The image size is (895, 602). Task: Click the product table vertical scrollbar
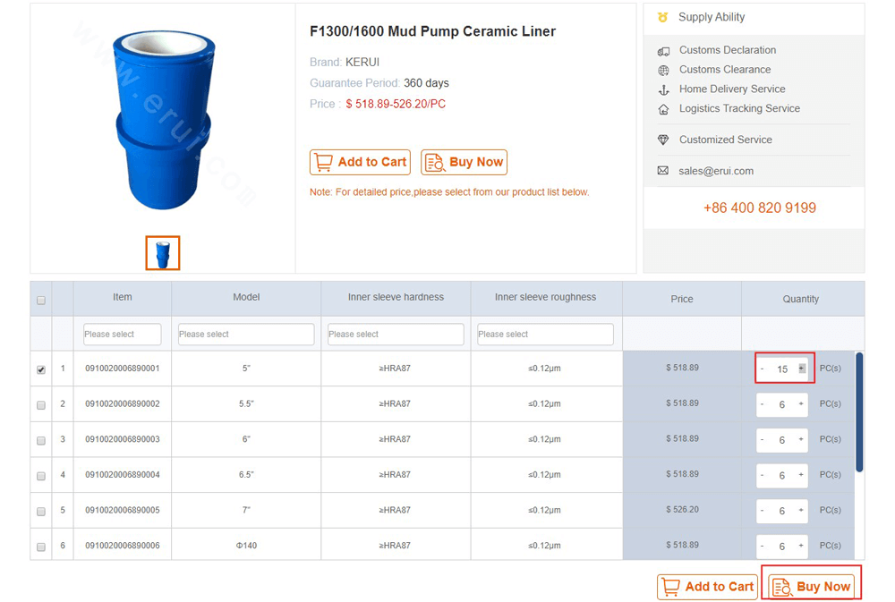859,412
